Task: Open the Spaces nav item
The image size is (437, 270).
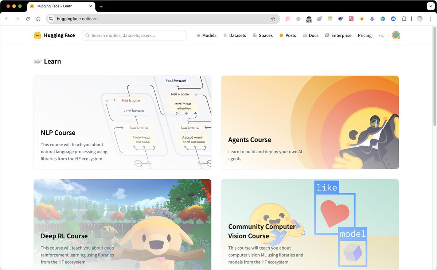Action: 262,35
